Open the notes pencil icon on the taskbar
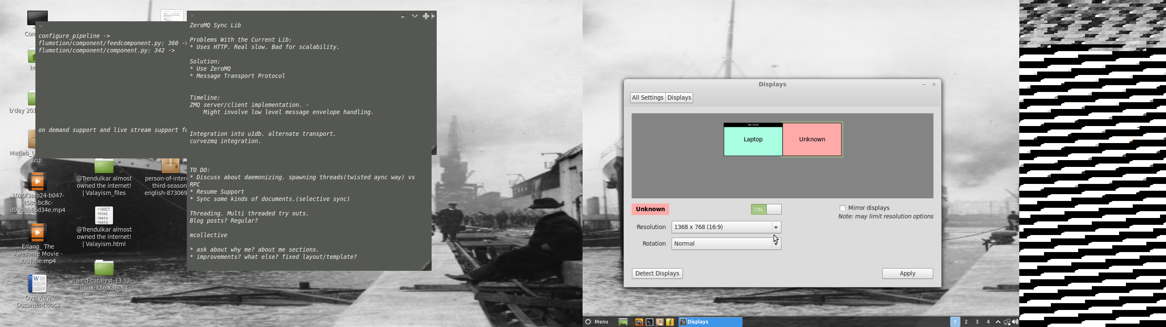Image resolution: width=1166 pixels, height=327 pixels. pyautogui.click(x=670, y=322)
